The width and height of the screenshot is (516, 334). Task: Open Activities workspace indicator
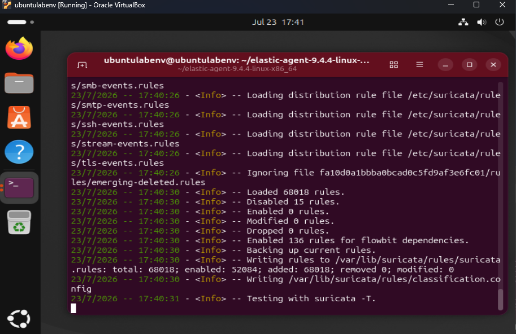20,22
